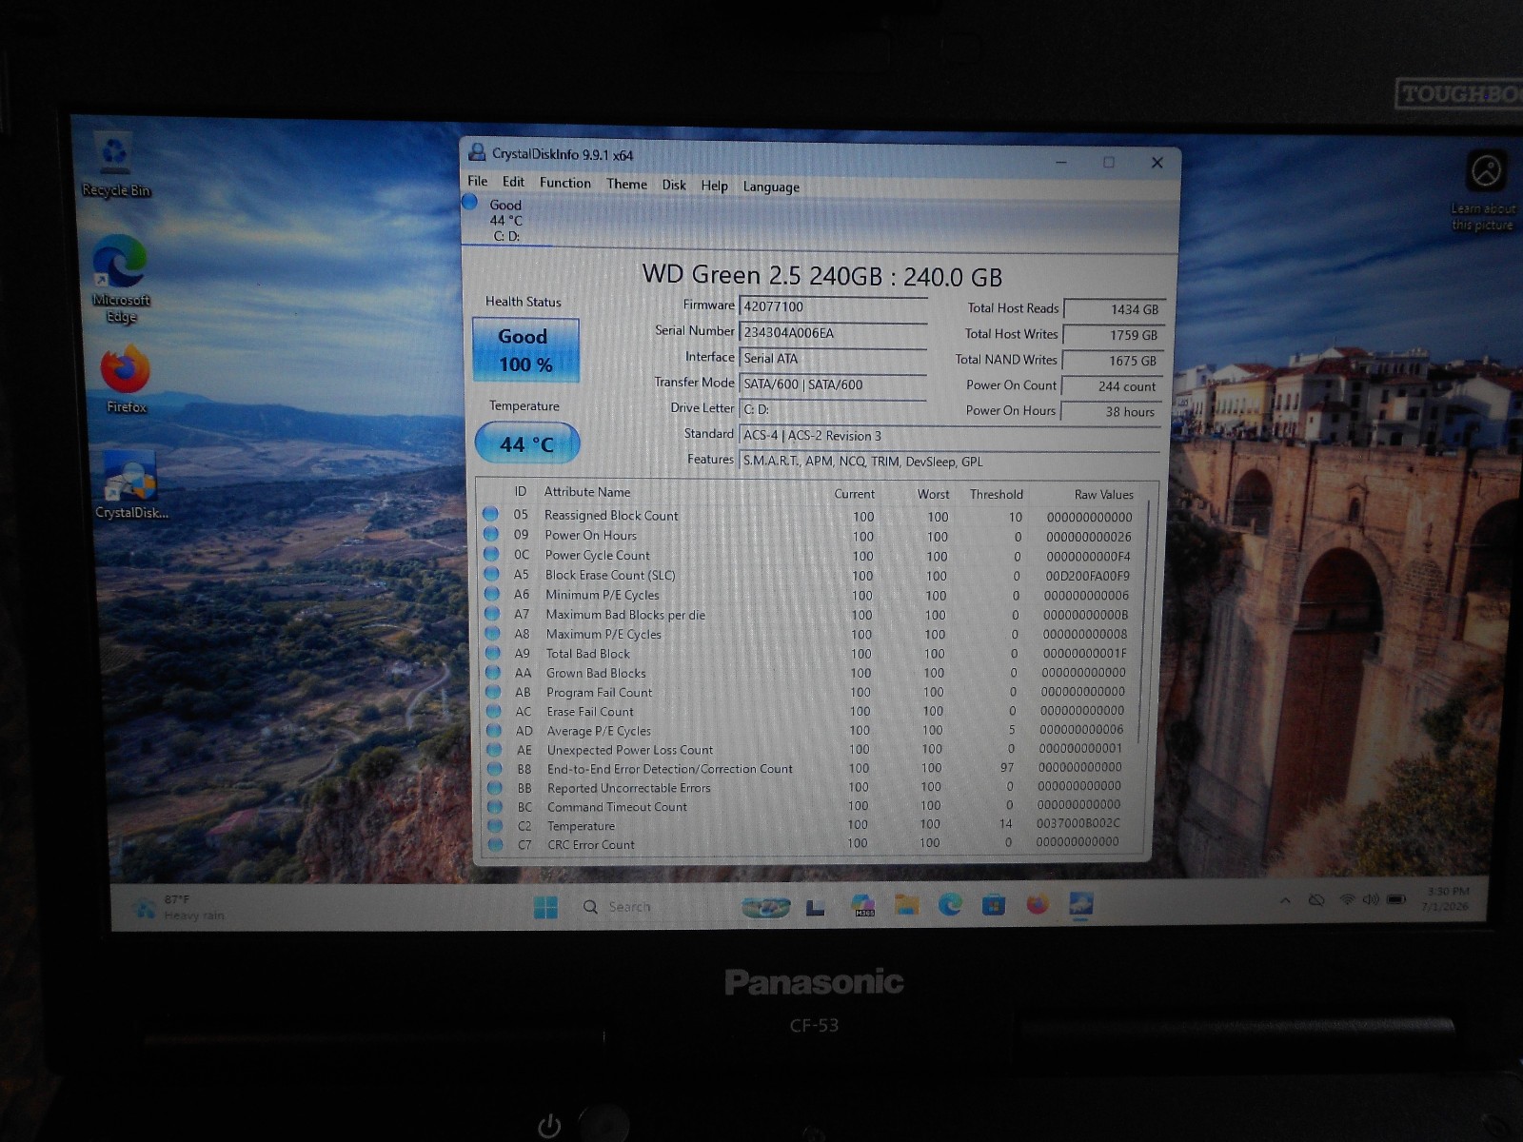This screenshot has height=1142, width=1523.
Task: Click the Drive Letter field C: D:
Action: pyautogui.click(x=833, y=410)
